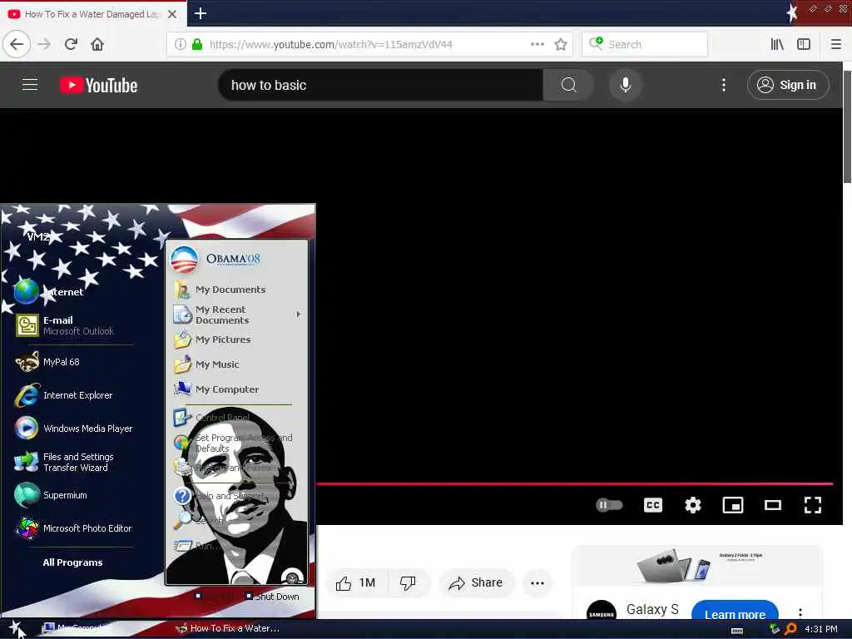The image size is (852, 639).
Task: Go to the browser Home icon
Action: [x=97, y=44]
